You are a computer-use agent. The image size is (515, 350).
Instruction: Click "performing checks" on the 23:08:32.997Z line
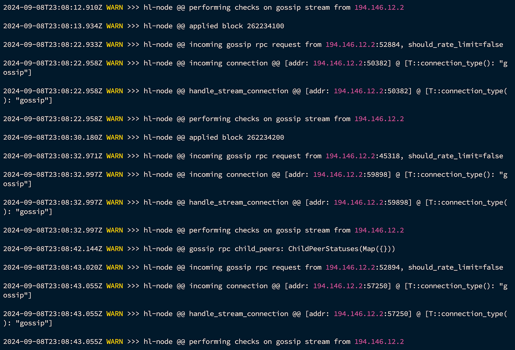coord(224,230)
